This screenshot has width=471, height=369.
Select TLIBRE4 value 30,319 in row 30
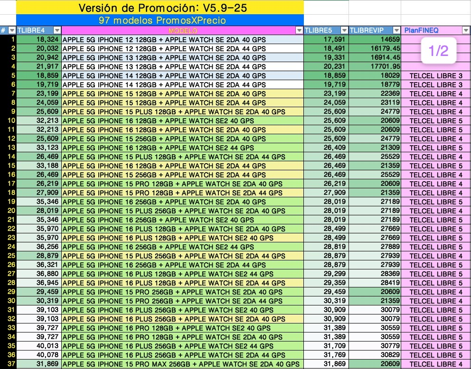[39, 301]
